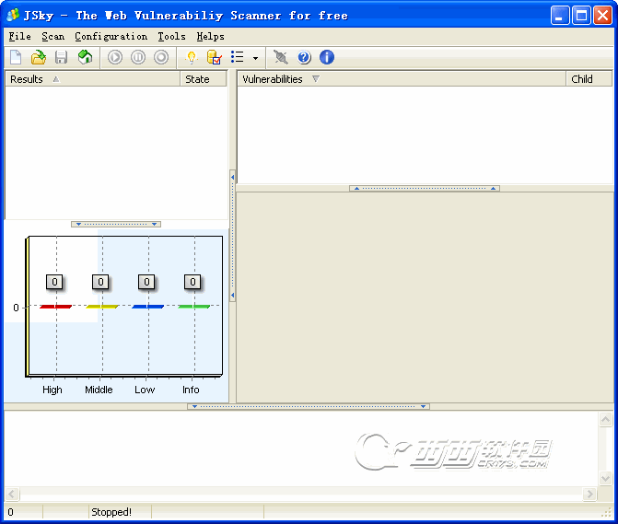This screenshot has height=524, width=618.
Task: Click the gray bug tool icon
Action: pyautogui.click(x=281, y=57)
